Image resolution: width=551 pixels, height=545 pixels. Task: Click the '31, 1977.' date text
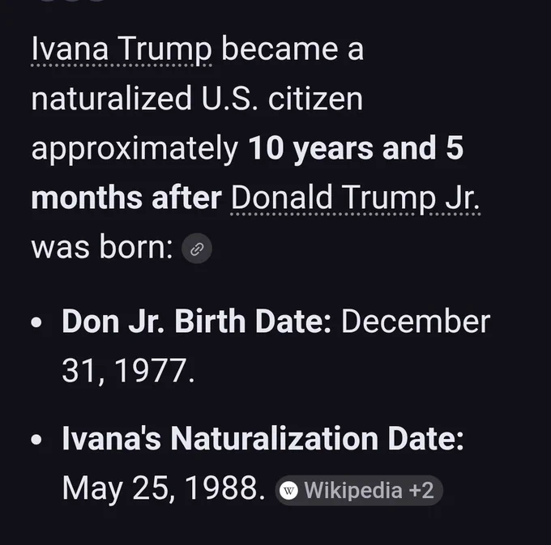128,371
